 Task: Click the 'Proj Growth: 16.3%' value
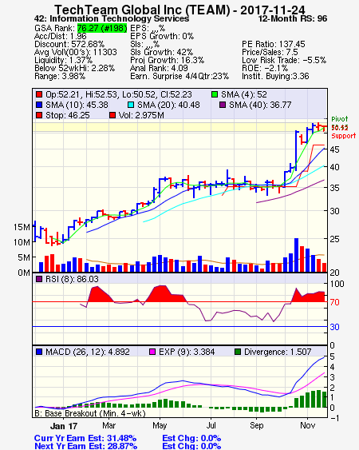(167, 60)
